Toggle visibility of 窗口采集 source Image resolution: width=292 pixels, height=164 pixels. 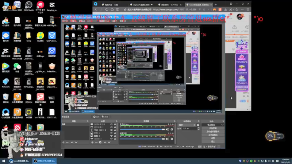[111, 127]
